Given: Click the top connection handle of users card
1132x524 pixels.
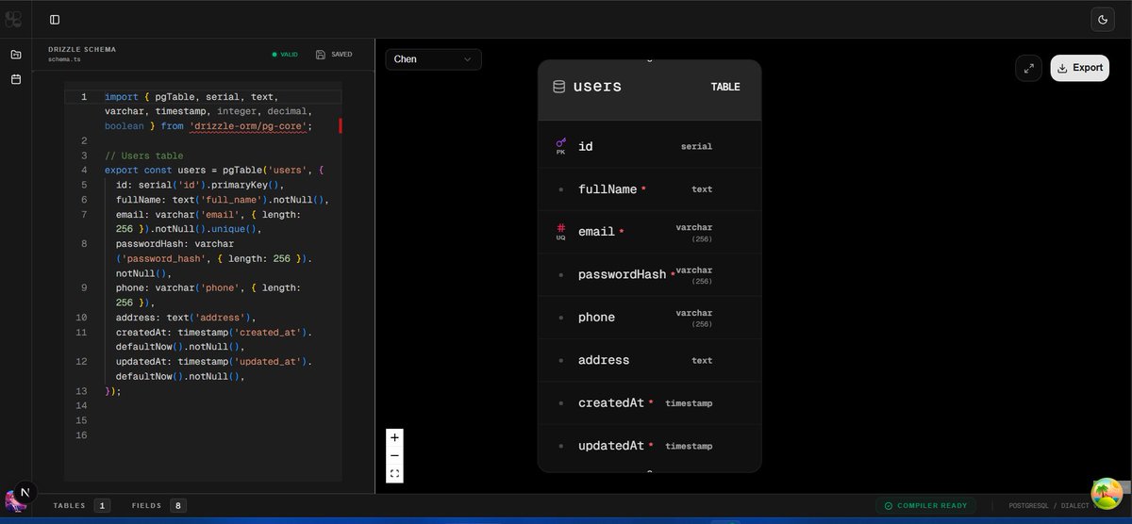Looking at the screenshot, I should coord(649,60).
